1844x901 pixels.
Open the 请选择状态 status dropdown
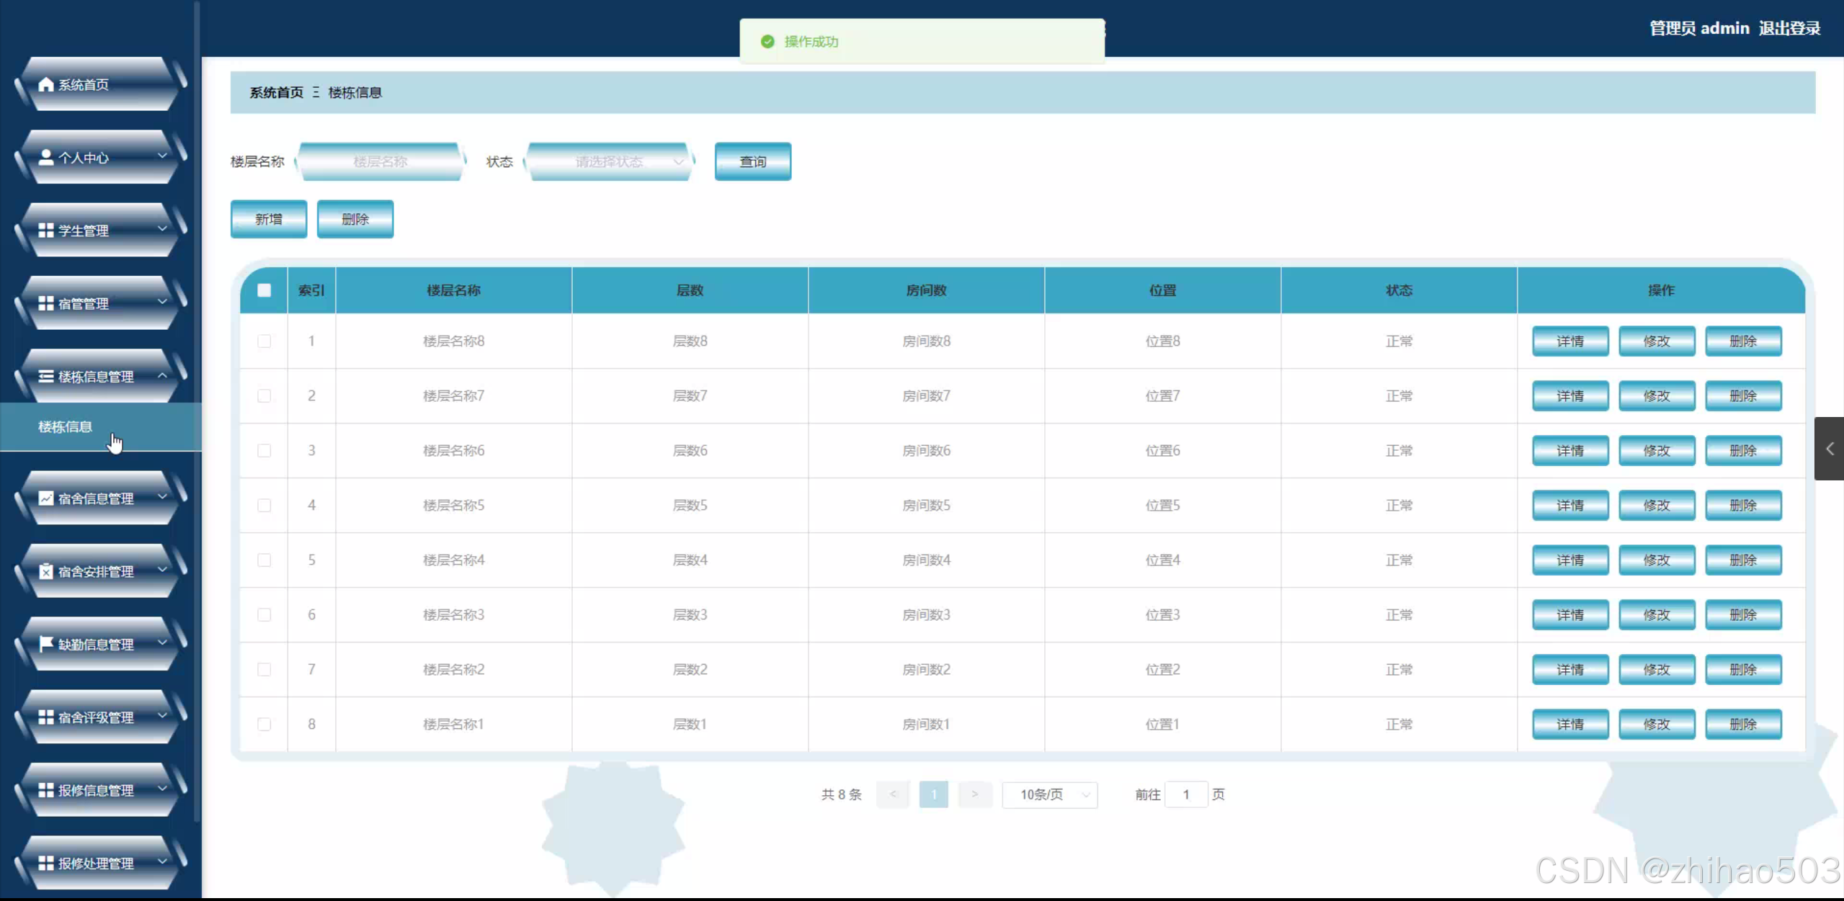pos(610,161)
